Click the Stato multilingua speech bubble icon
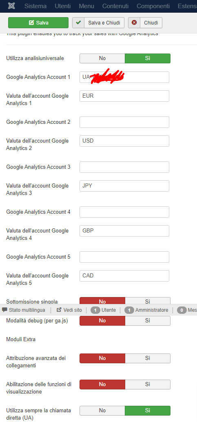Image resolution: width=197 pixels, height=427 pixels. coord(4,310)
